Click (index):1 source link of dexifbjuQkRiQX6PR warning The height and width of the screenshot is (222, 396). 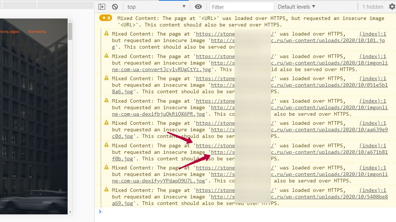[373, 101]
